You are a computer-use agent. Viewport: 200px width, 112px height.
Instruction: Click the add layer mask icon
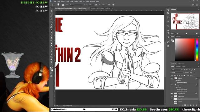click(x=185, y=105)
